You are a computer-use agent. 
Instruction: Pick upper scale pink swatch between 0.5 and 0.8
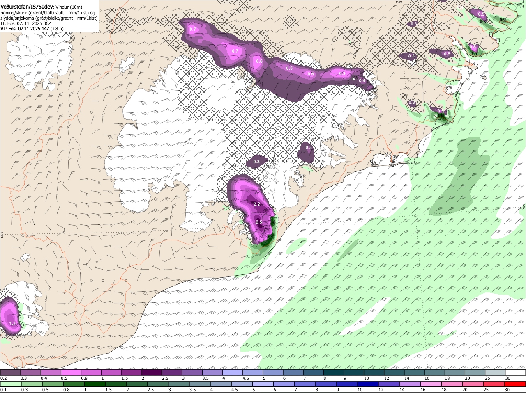coord(71,372)
